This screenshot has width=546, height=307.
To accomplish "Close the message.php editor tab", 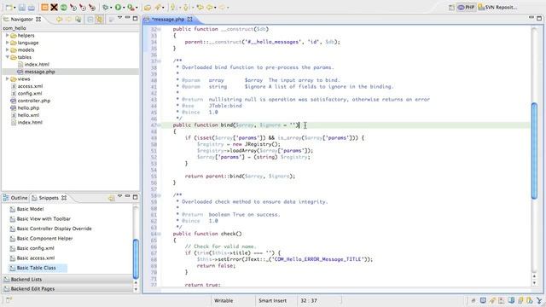I will (x=189, y=20).
